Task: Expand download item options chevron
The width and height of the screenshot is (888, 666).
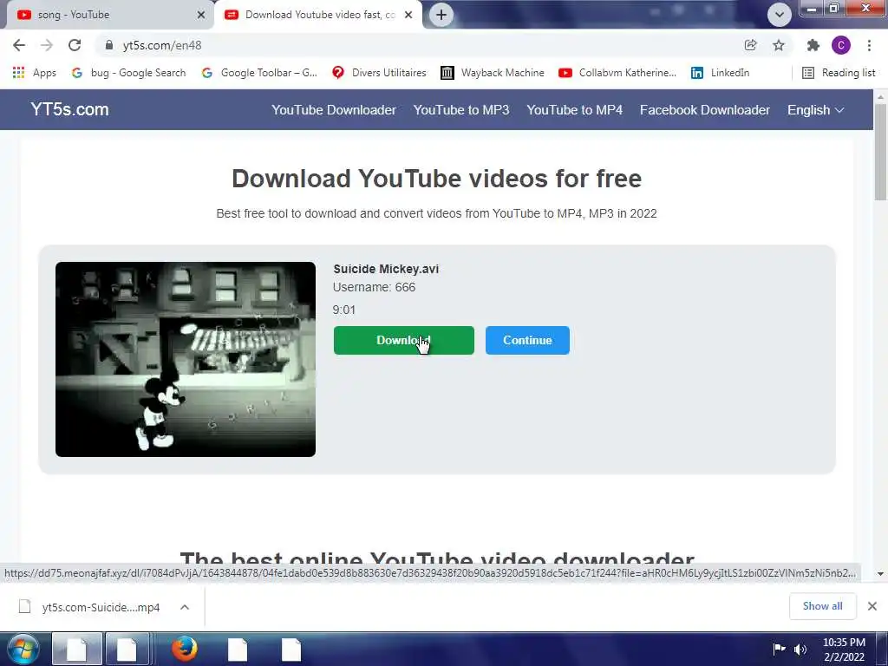Action: [x=185, y=607]
